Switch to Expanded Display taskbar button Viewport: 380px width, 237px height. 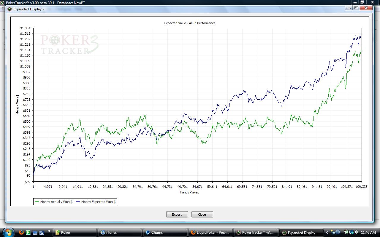click(302, 233)
